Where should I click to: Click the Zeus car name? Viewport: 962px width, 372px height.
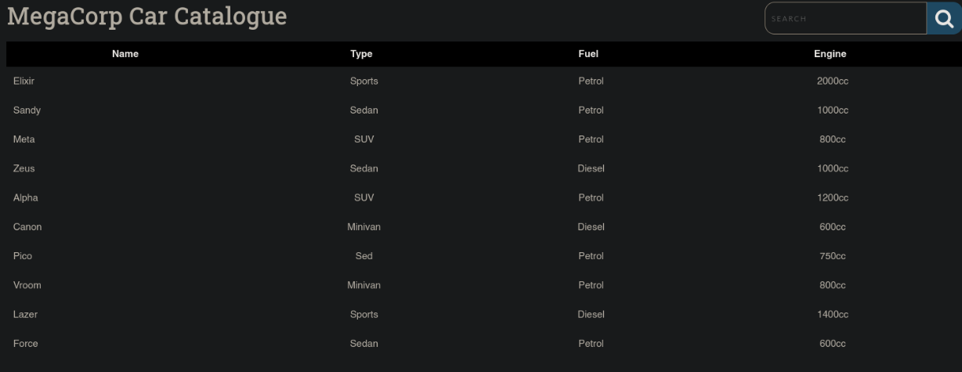pyautogui.click(x=24, y=168)
